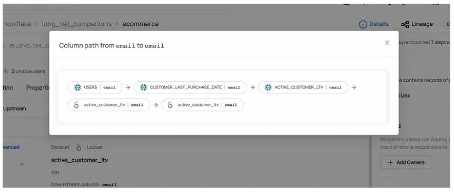Viewport: 454px width, 195px height.
Task: Open the Lineage view icon
Action: pyautogui.click(x=405, y=24)
